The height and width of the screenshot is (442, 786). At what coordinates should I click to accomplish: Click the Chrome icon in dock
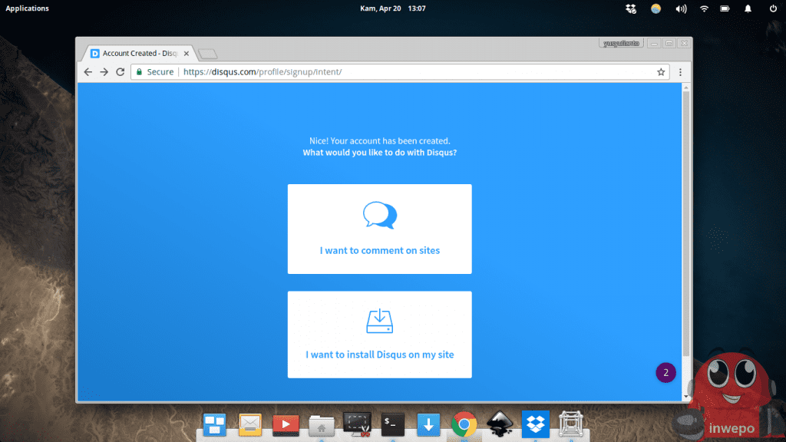click(464, 424)
